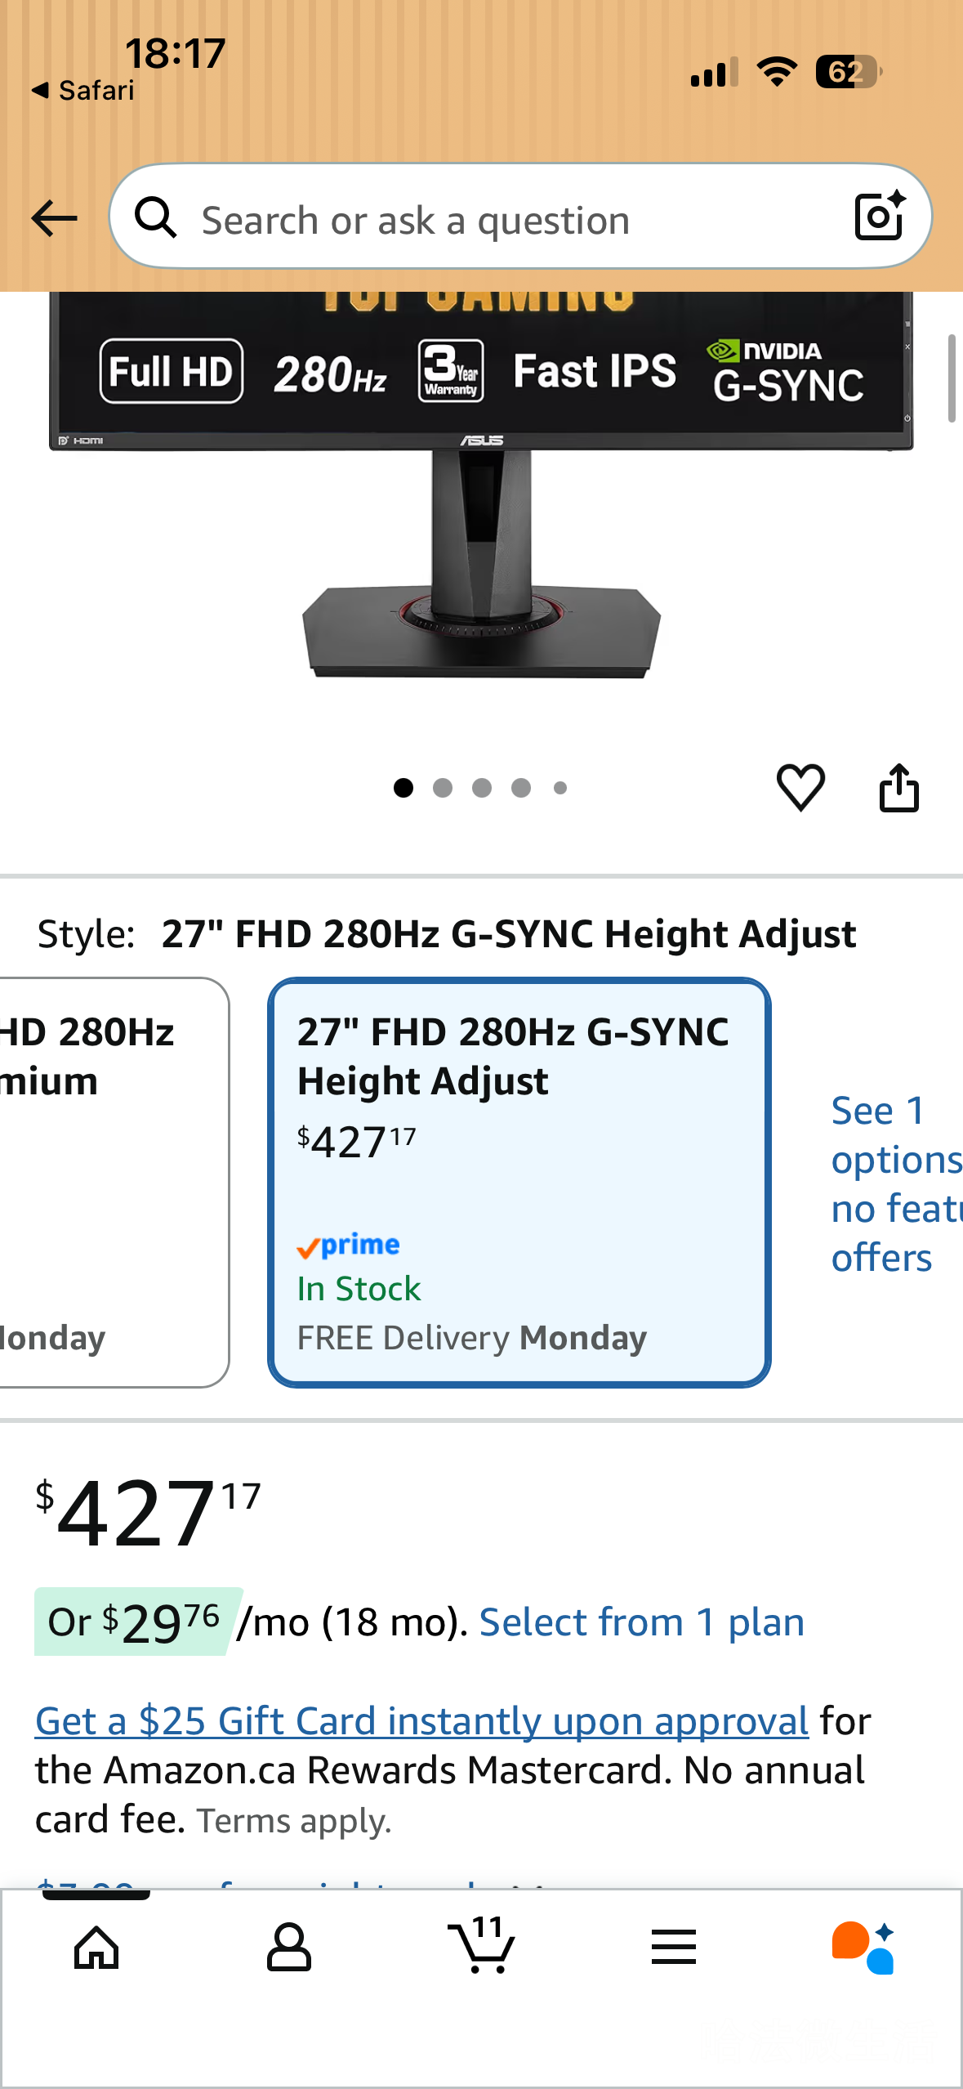The height and width of the screenshot is (2089, 963).
Task: Select the 27" FHD 280Hz G-SYNC Height Adjust style
Action: coord(519,1182)
